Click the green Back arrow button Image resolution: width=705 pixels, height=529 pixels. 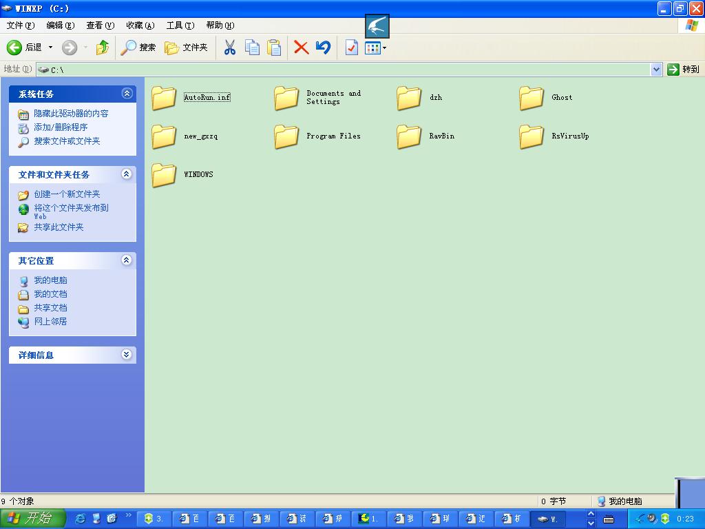pos(14,48)
